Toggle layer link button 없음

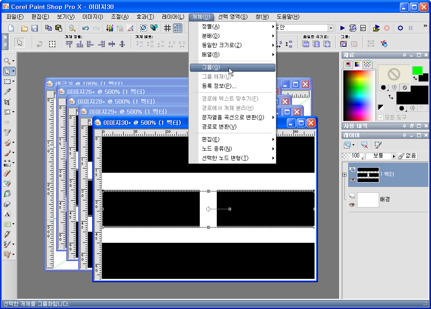(x=407, y=156)
